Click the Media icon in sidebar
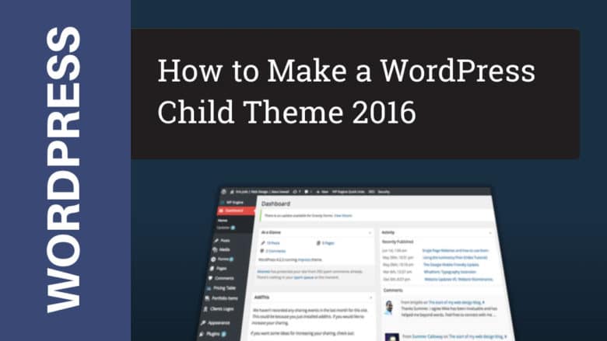The height and width of the screenshot is (341, 607). click(x=215, y=250)
